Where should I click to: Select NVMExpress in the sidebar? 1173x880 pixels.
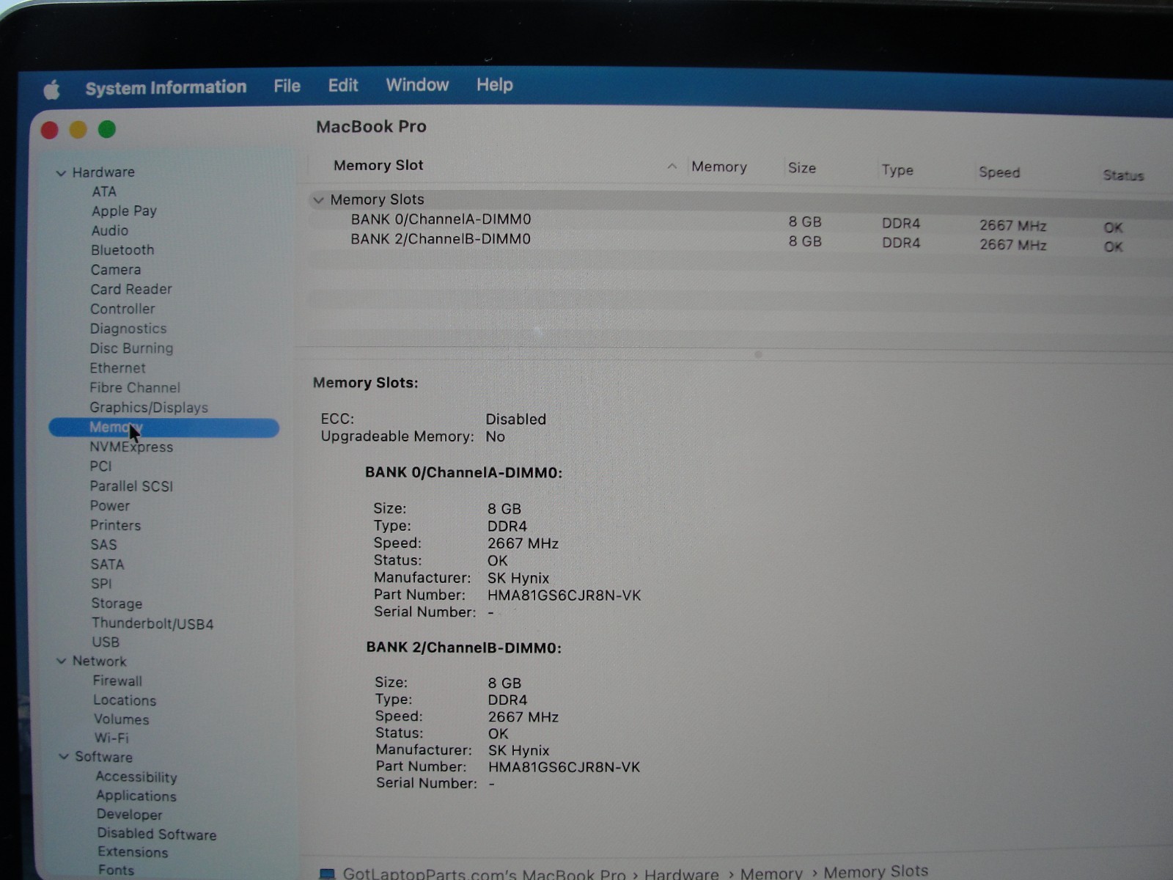[131, 447]
